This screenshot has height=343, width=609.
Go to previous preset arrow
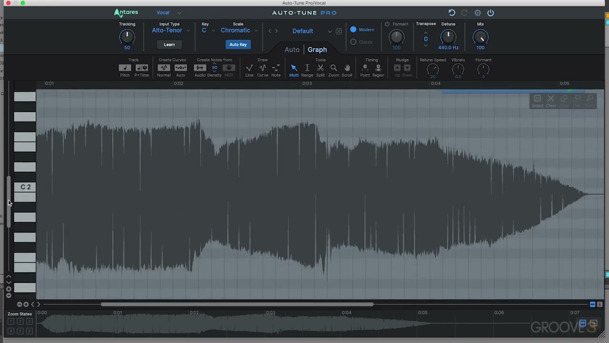(270, 31)
